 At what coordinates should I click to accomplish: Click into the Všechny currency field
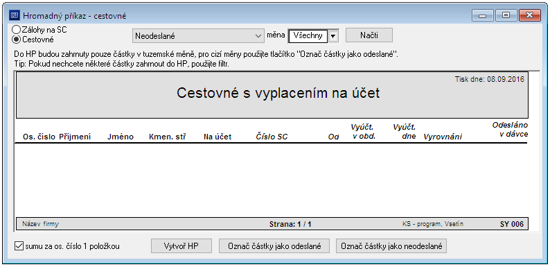308,36
